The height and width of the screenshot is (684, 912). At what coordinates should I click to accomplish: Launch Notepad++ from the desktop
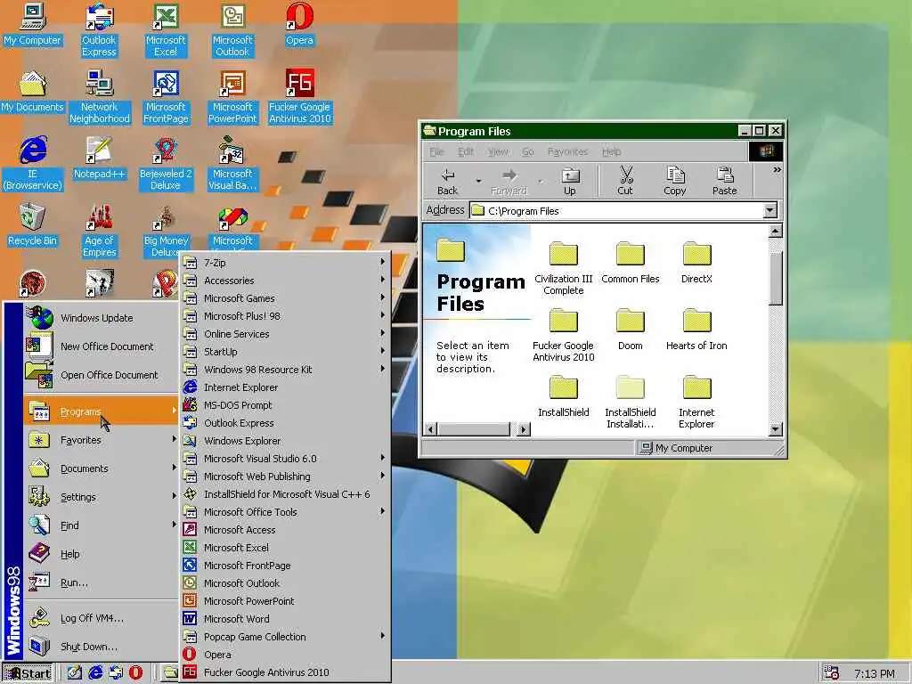[x=100, y=159]
